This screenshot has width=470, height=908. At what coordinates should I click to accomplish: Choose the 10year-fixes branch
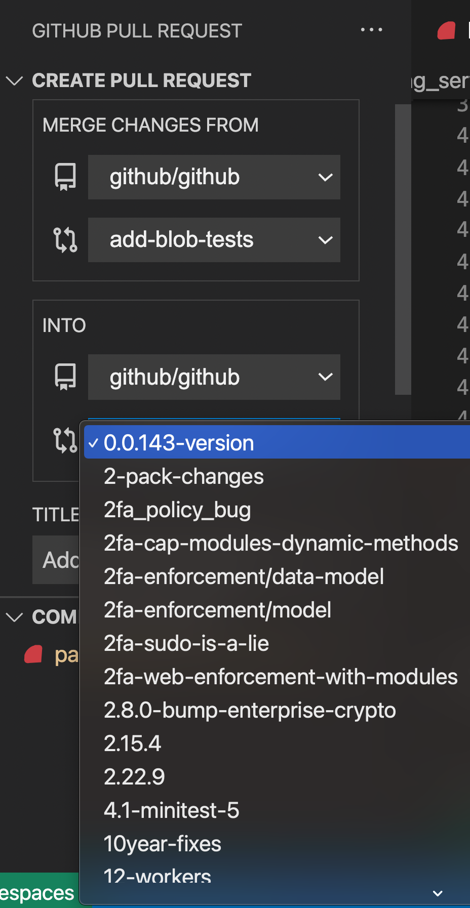[162, 844]
